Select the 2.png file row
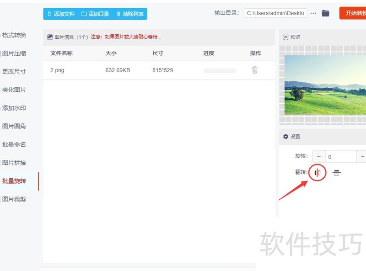 tap(137, 70)
